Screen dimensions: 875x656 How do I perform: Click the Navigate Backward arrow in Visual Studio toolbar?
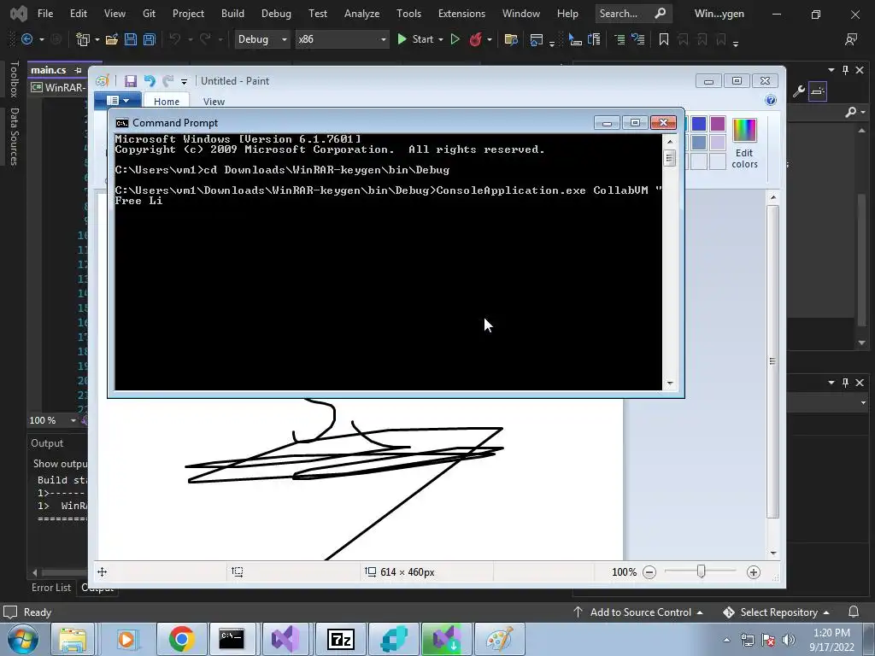coord(26,39)
